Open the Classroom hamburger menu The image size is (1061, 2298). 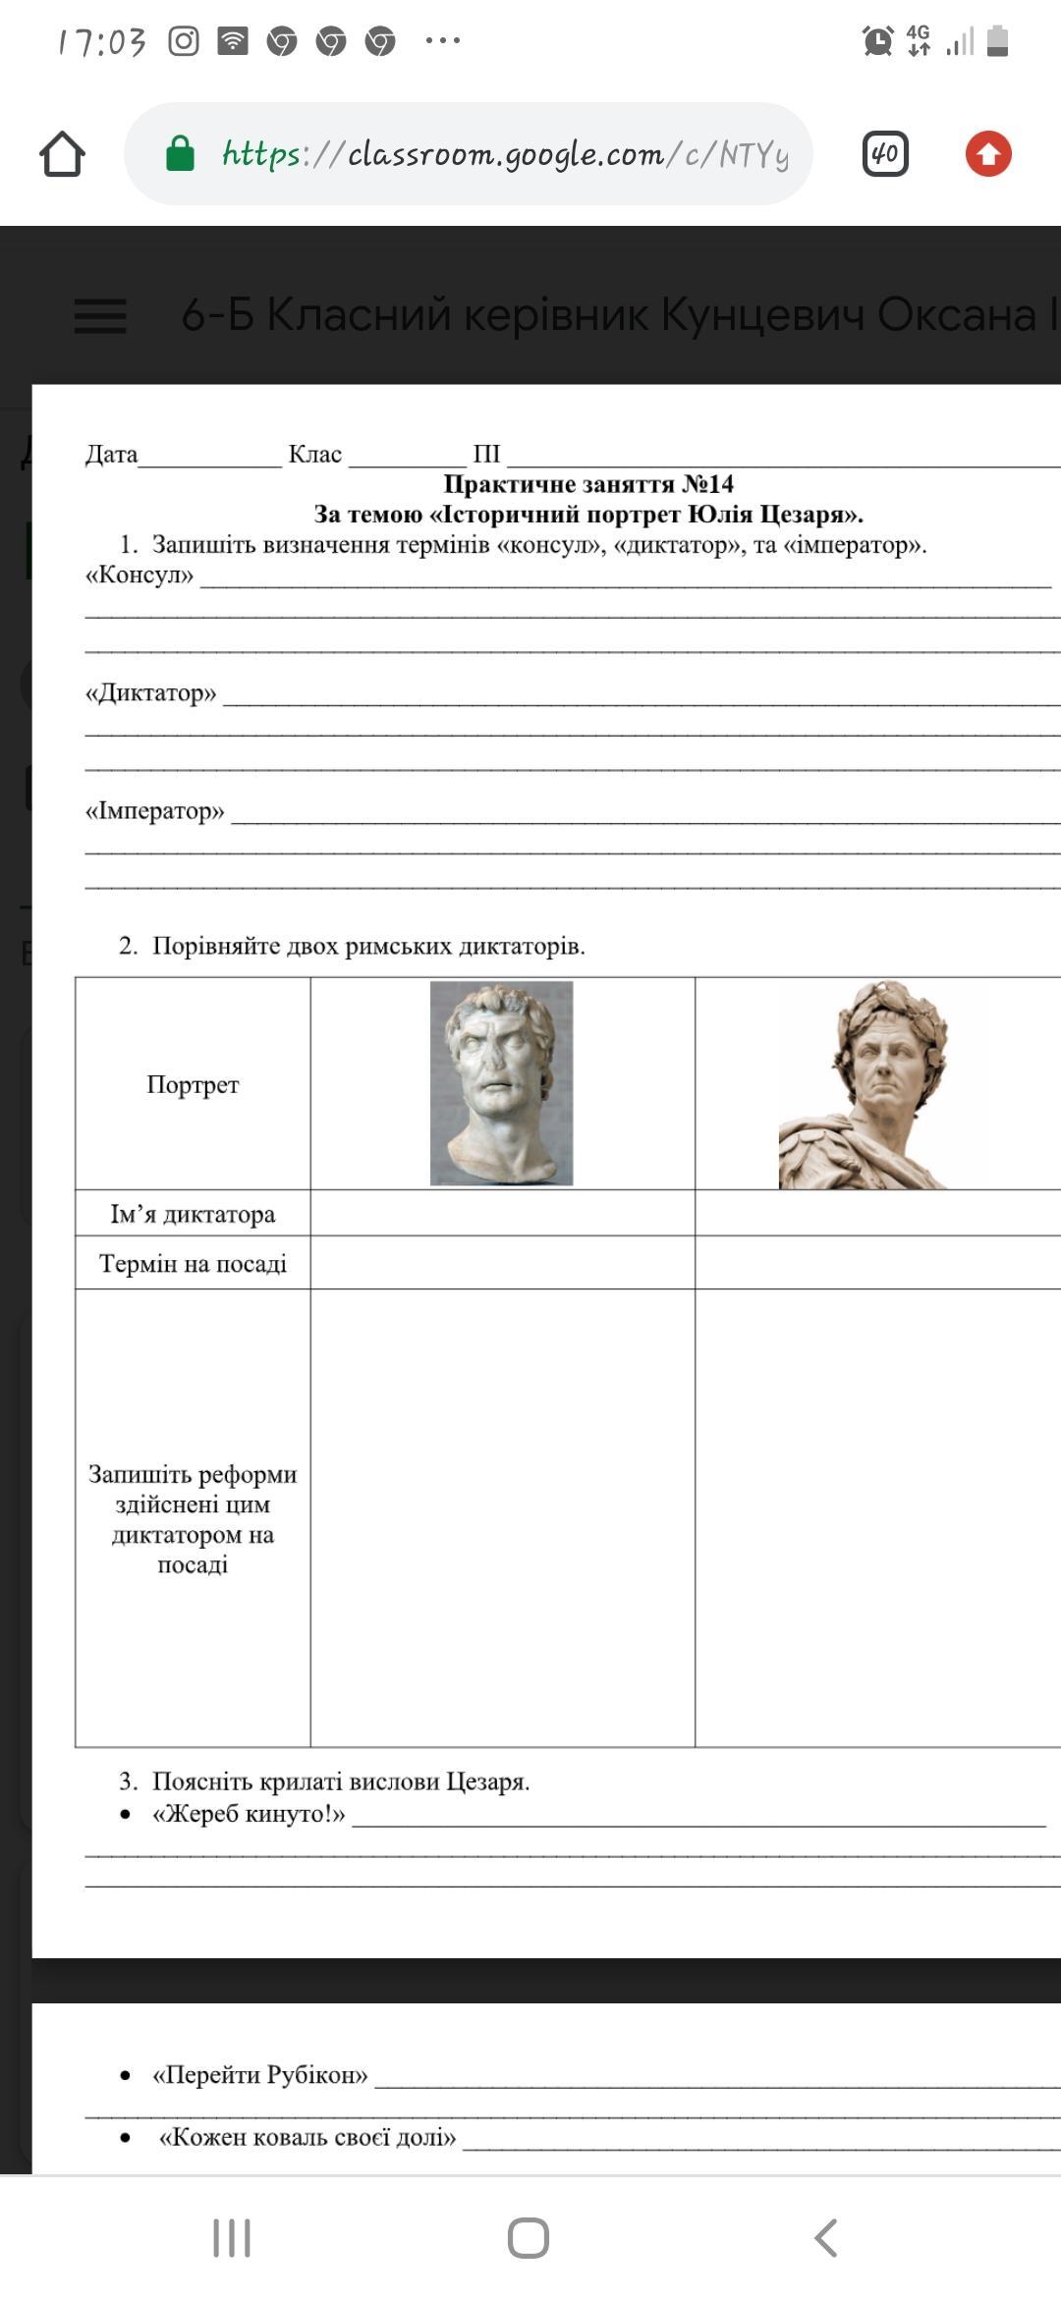point(100,315)
